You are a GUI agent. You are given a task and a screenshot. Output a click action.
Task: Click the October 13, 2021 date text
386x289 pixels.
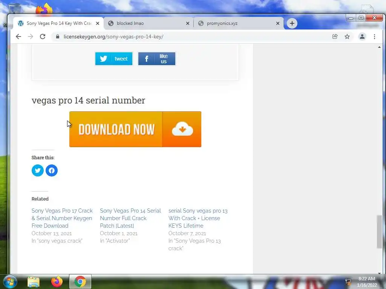tap(52, 233)
